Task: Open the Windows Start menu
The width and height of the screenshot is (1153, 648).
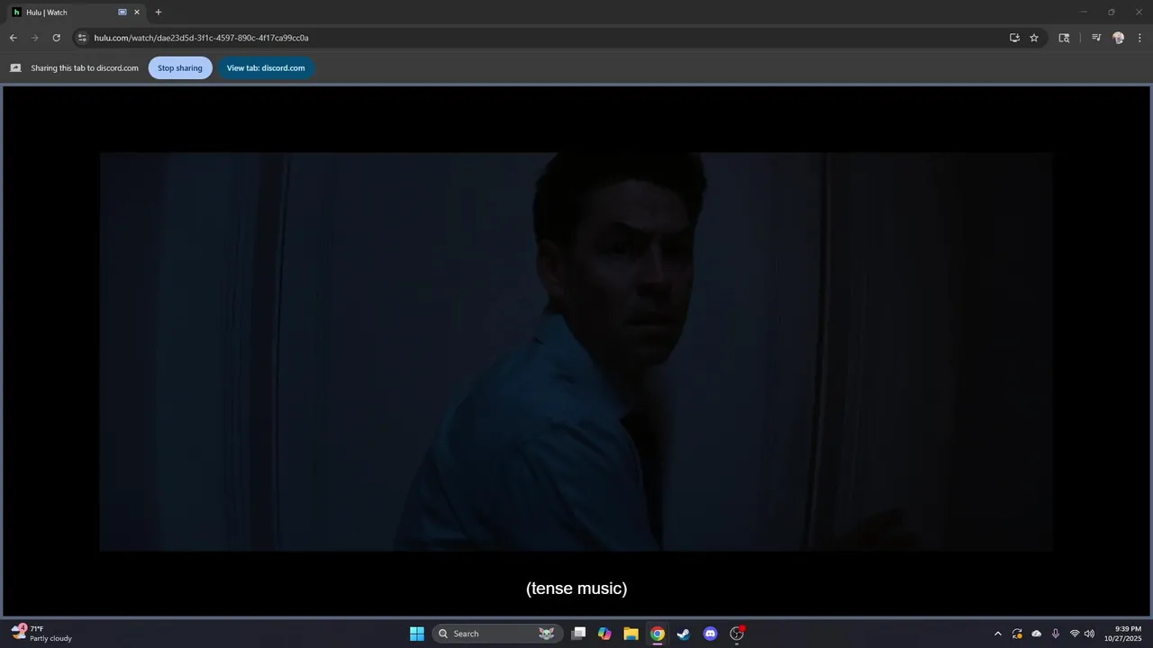Action: click(417, 634)
